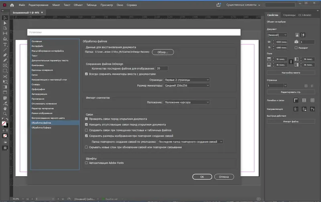
Task: Switch to the Страницы panel tab
Action: click(289, 15)
